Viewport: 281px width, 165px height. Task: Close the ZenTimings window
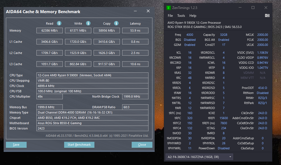[x=266, y=8]
